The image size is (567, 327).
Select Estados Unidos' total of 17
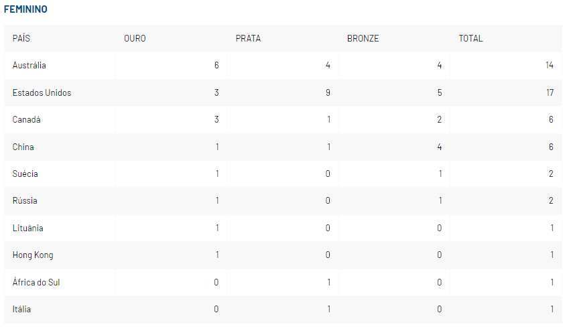pos(550,92)
